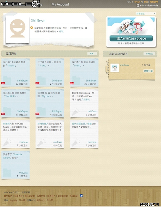The width and height of the screenshot is (161, 207).
Task: Switch language to English
Action: pos(13,200)
